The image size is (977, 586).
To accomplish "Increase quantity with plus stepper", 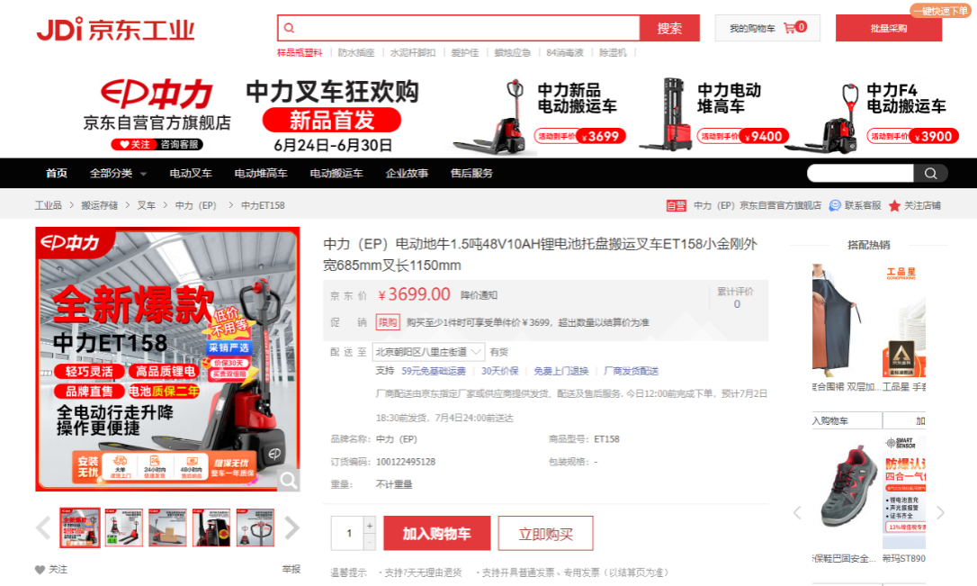I will click(370, 526).
